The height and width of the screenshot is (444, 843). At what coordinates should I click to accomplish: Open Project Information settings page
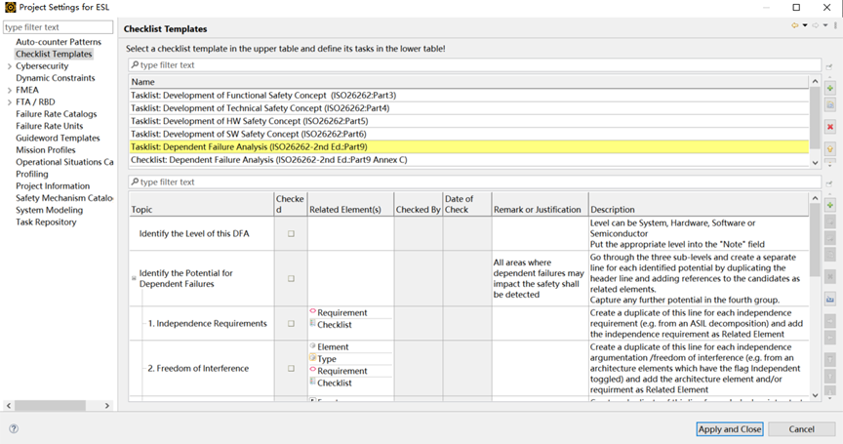point(53,186)
